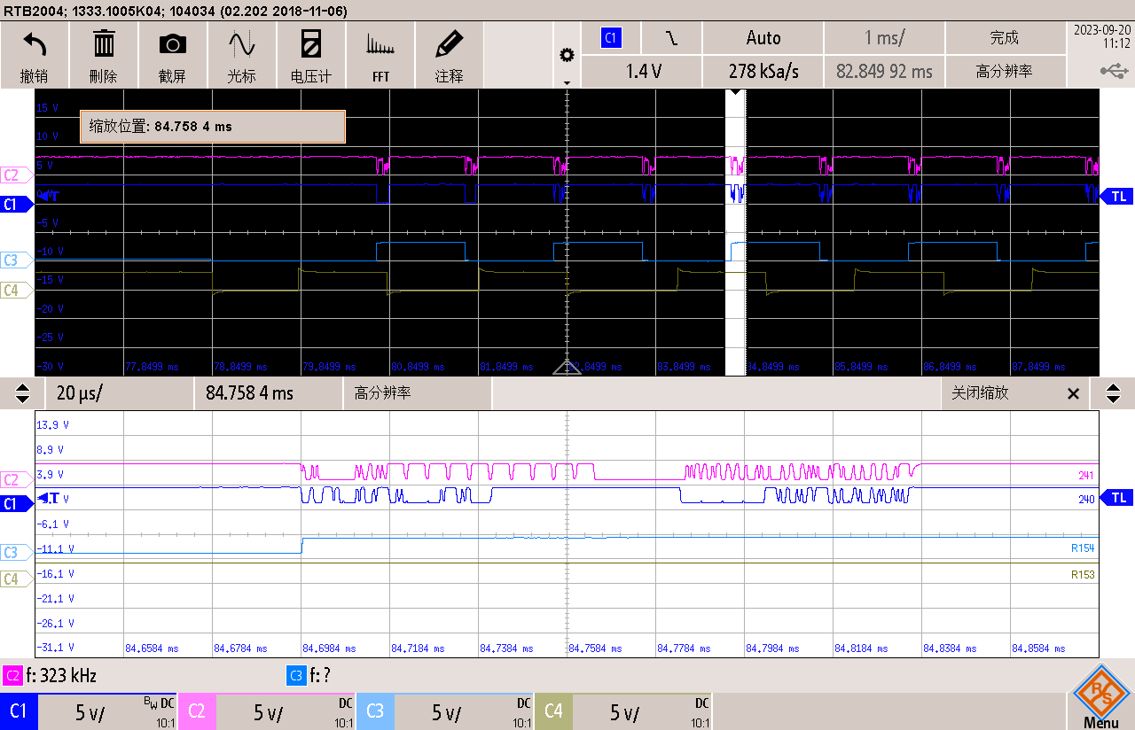
Task: Open the Auto trigger mode setting
Action: click(x=763, y=38)
